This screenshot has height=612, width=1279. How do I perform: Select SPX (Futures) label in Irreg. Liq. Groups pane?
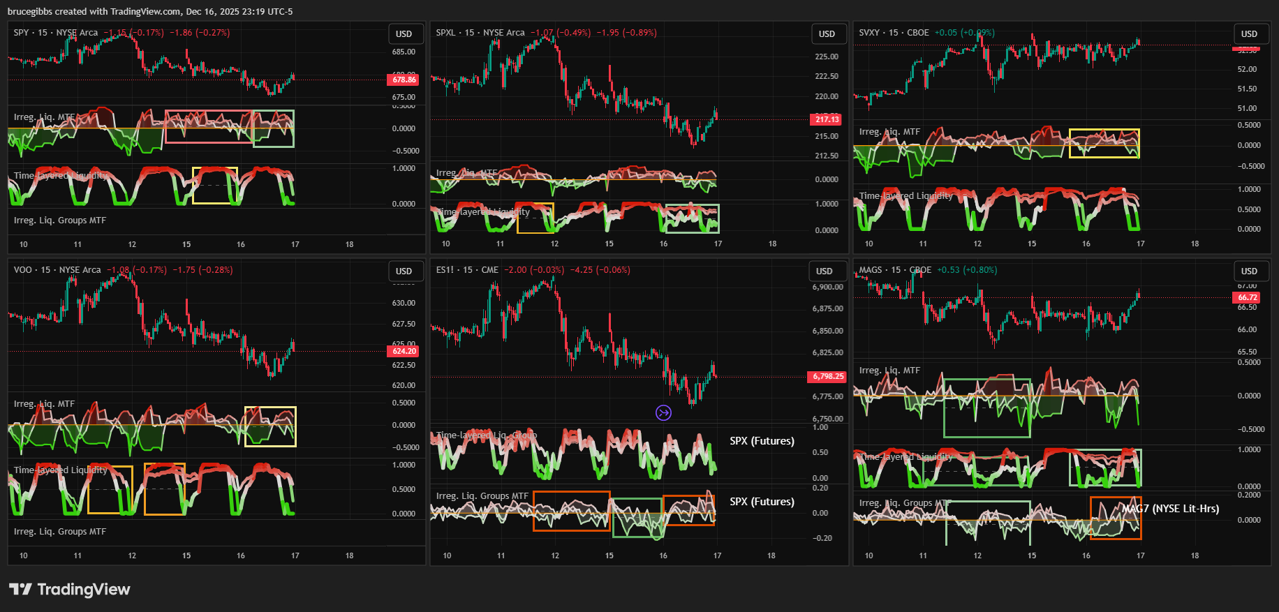[x=762, y=502]
